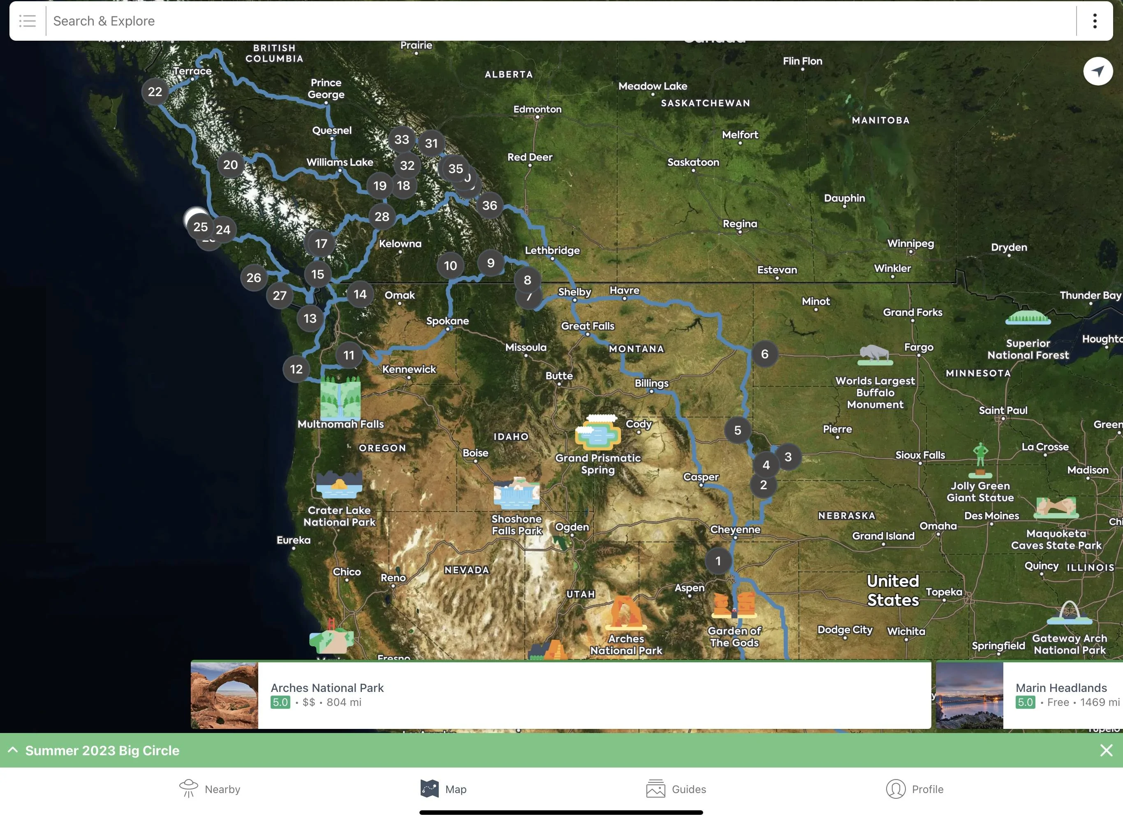Select route waypoint marker 20
The width and height of the screenshot is (1123, 821).
click(230, 165)
